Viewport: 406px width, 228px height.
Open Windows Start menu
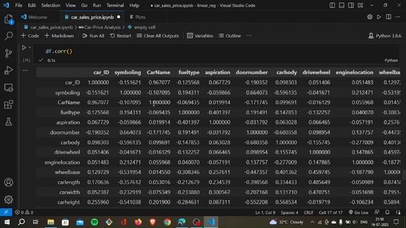(x=6, y=222)
